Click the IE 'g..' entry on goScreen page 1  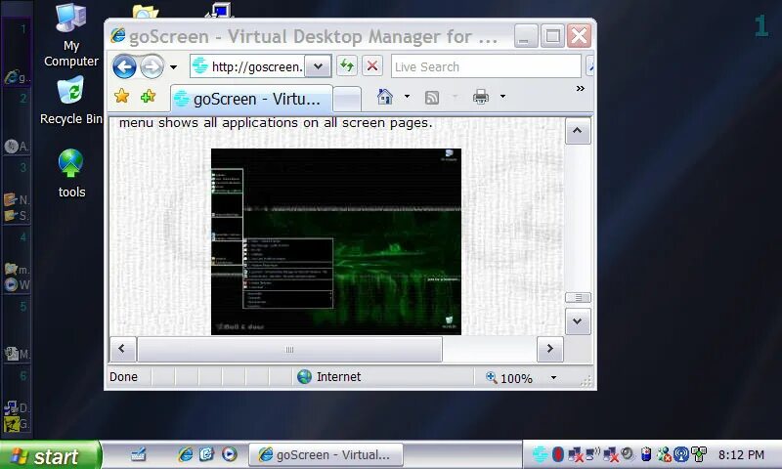(x=17, y=77)
